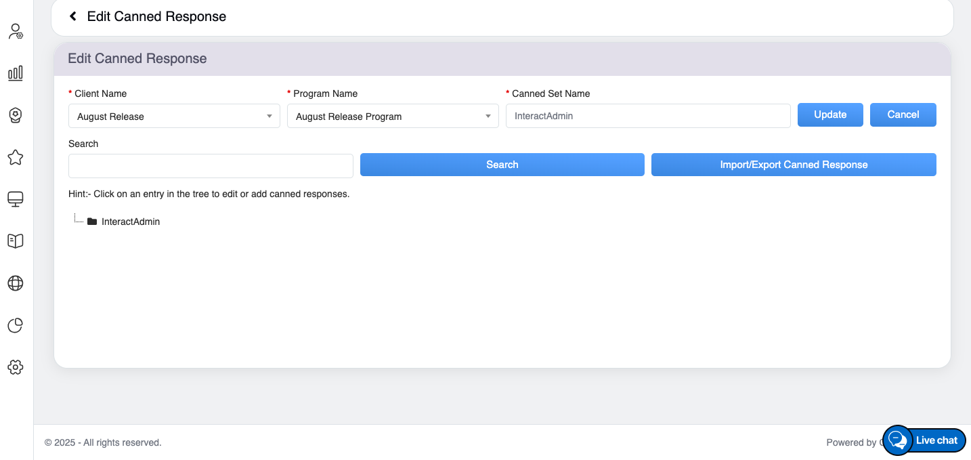Click the Search input box
This screenshot has width=971, height=460.
coord(211,165)
